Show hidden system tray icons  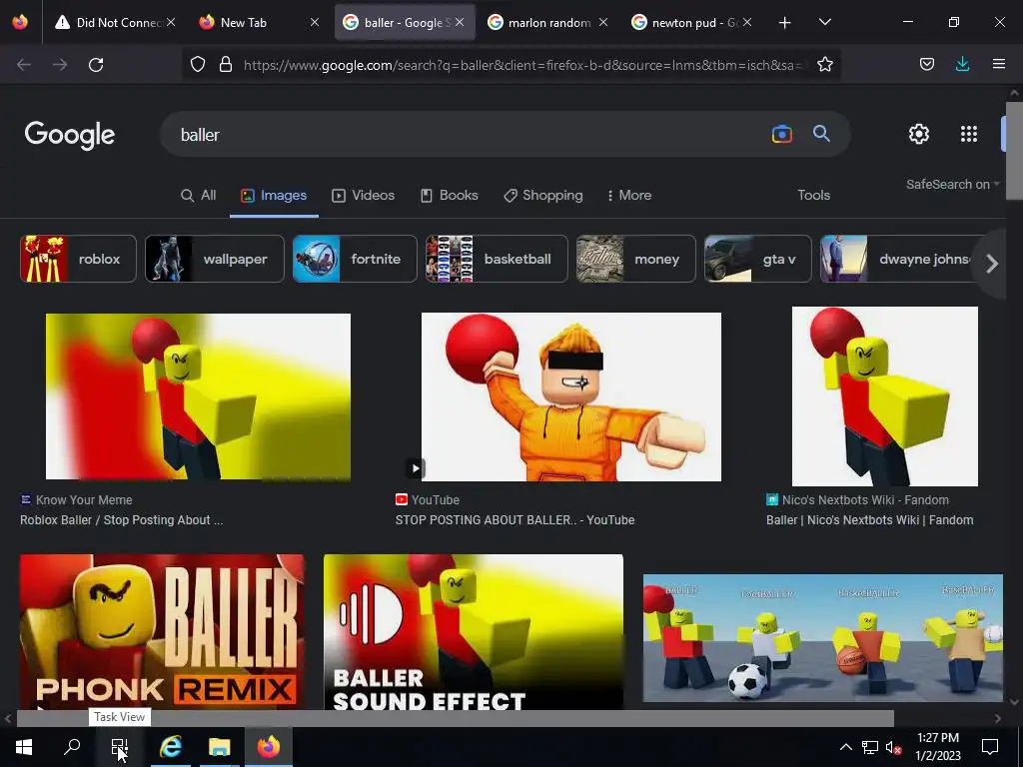click(845, 747)
